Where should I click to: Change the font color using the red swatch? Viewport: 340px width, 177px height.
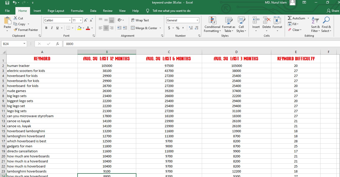[x=88, y=28]
